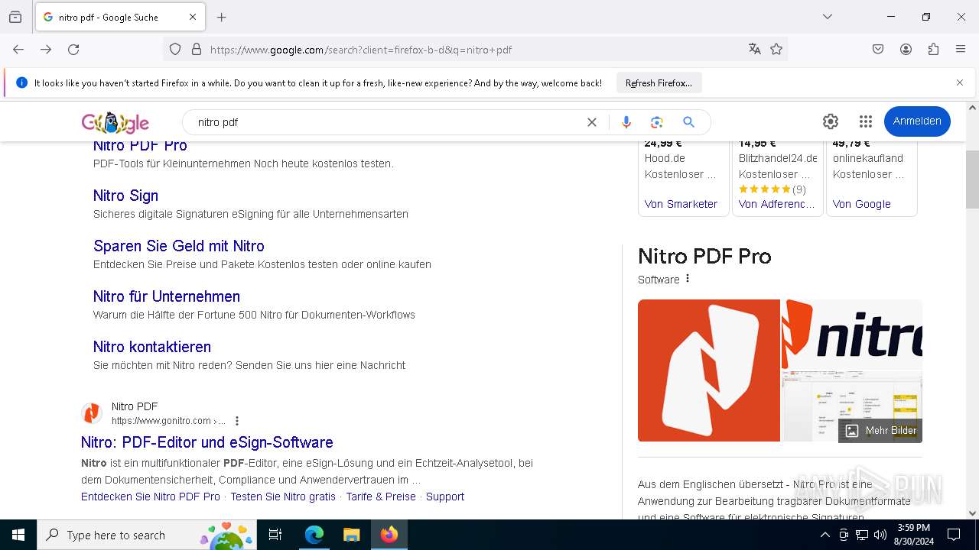Image resolution: width=979 pixels, height=550 pixels.
Task: Click the page vertical scrollbar thumb
Action: (x=972, y=180)
